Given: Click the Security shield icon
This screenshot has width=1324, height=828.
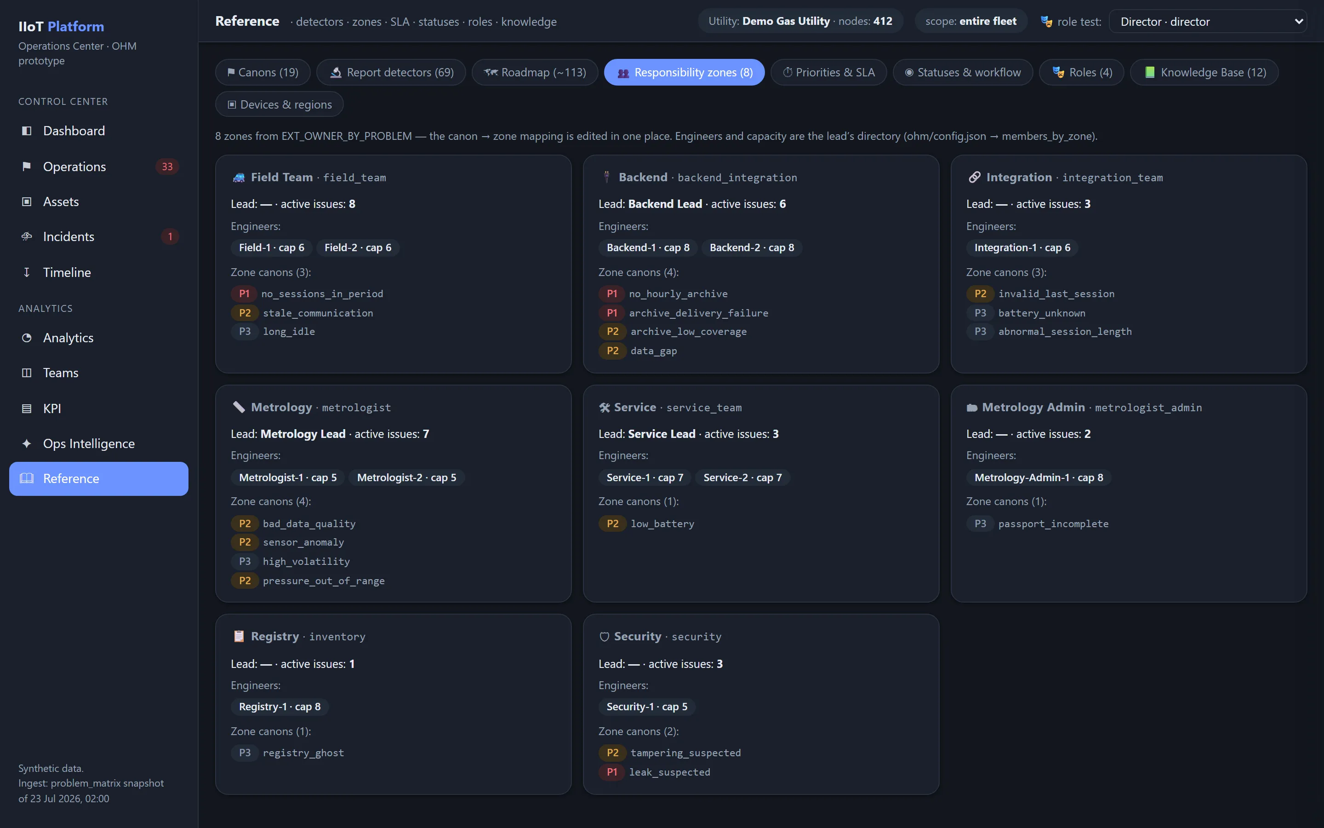Looking at the screenshot, I should pos(604,637).
